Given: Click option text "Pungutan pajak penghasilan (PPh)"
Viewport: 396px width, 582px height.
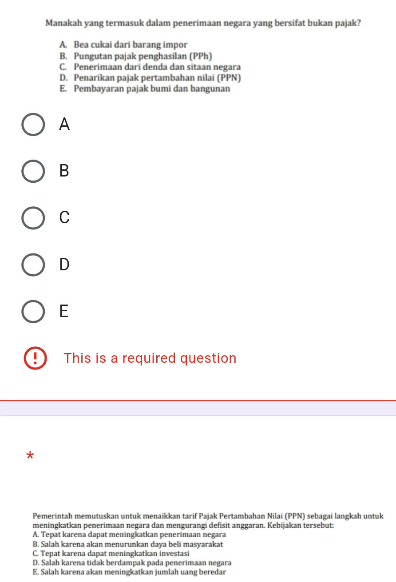Looking at the screenshot, I should click(x=143, y=56).
